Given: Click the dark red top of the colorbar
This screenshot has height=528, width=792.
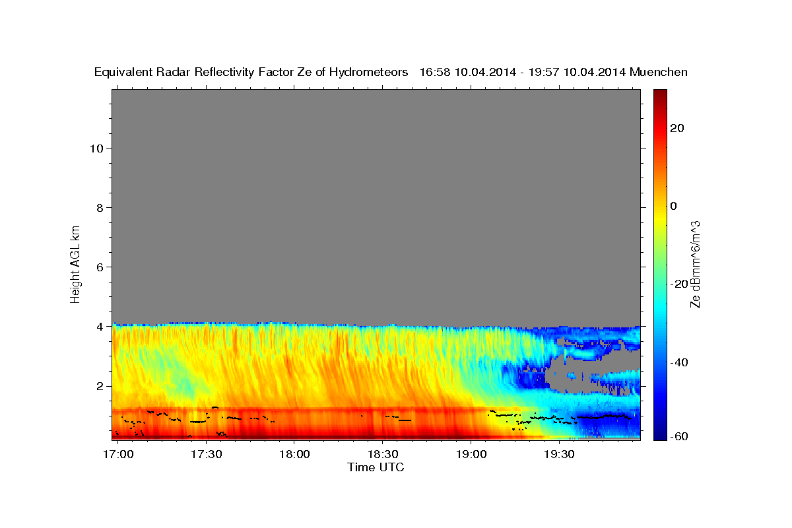Looking at the screenshot, I should tap(659, 94).
